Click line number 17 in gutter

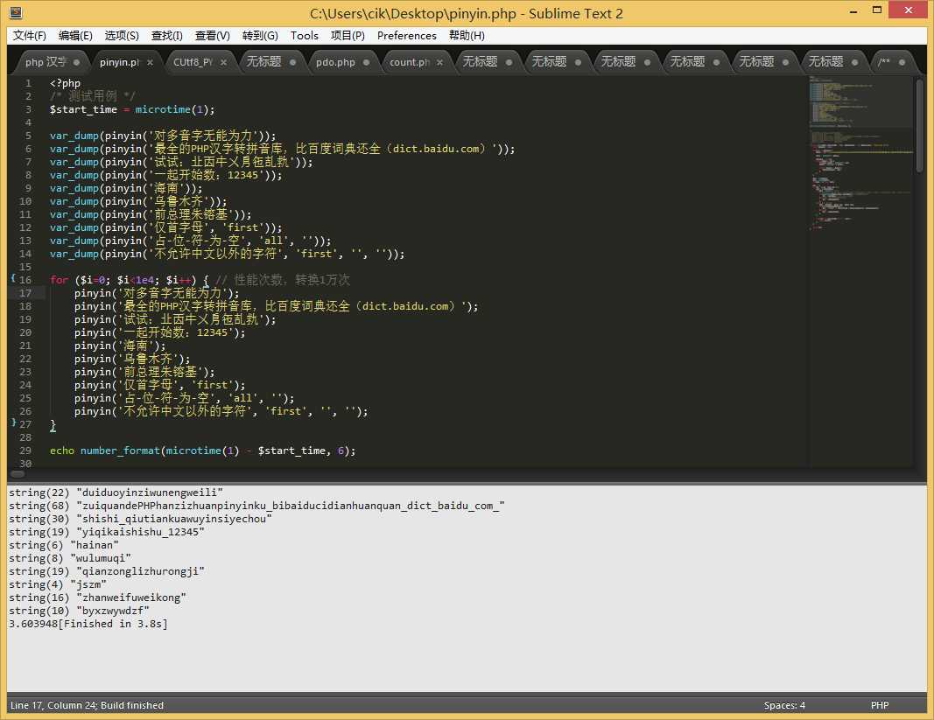tap(25, 293)
